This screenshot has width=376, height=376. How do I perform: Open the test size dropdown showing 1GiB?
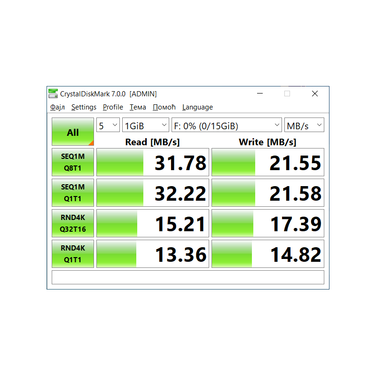(x=145, y=125)
